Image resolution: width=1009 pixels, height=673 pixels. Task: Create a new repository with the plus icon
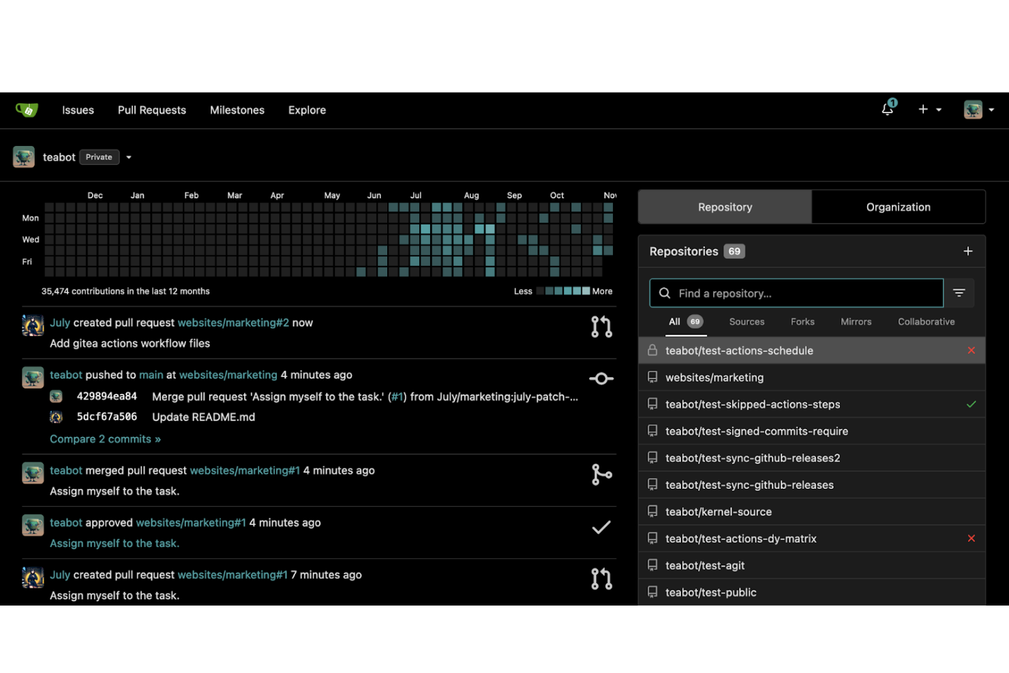pos(968,251)
